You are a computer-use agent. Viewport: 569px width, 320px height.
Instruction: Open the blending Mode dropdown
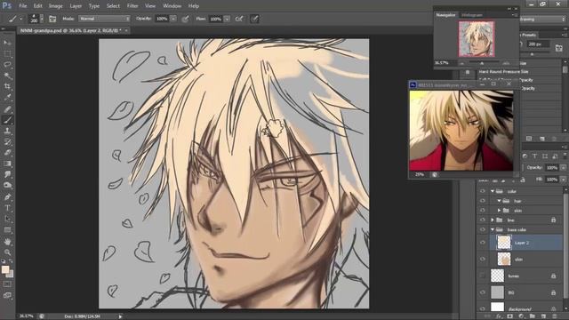coord(104,19)
